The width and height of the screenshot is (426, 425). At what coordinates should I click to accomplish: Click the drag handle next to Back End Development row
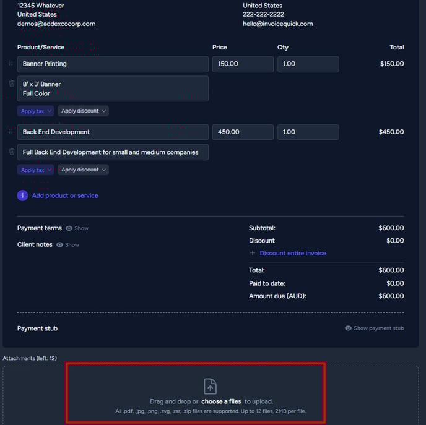click(11, 131)
